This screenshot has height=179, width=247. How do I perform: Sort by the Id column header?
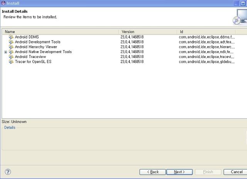(x=206, y=31)
